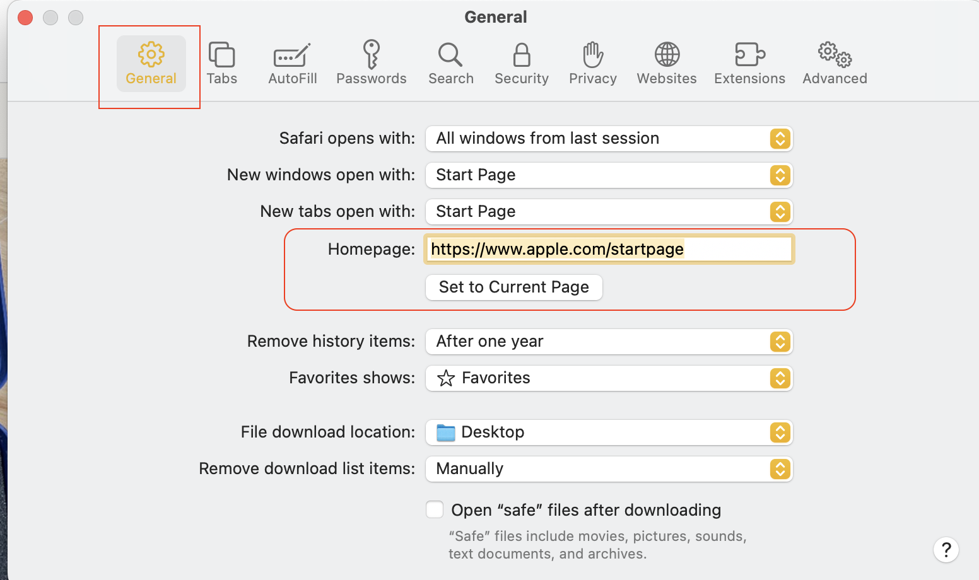The image size is (979, 580).
Task: Enable Open "safe" files after downloading
Action: pos(435,509)
